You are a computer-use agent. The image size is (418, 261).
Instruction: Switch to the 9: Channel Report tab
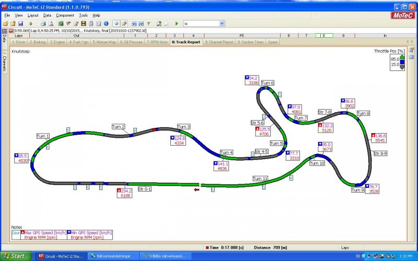click(219, 42)
